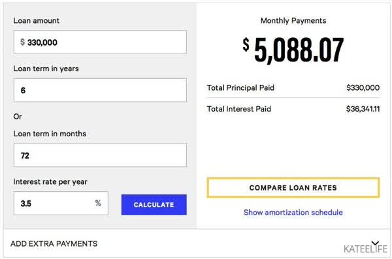This screenshot has height=259, width=392.
Task: Click the dollar sign in the Loan amount box
Action: tap(22, 42)
